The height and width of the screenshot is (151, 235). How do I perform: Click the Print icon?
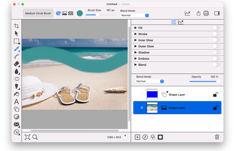(206, 13)
